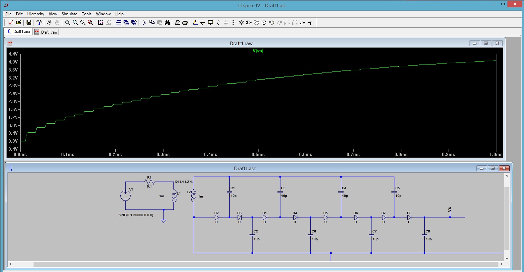Open the Hierarchy menu
Screen dimensions: 524x272
click(x=36, y=14)
